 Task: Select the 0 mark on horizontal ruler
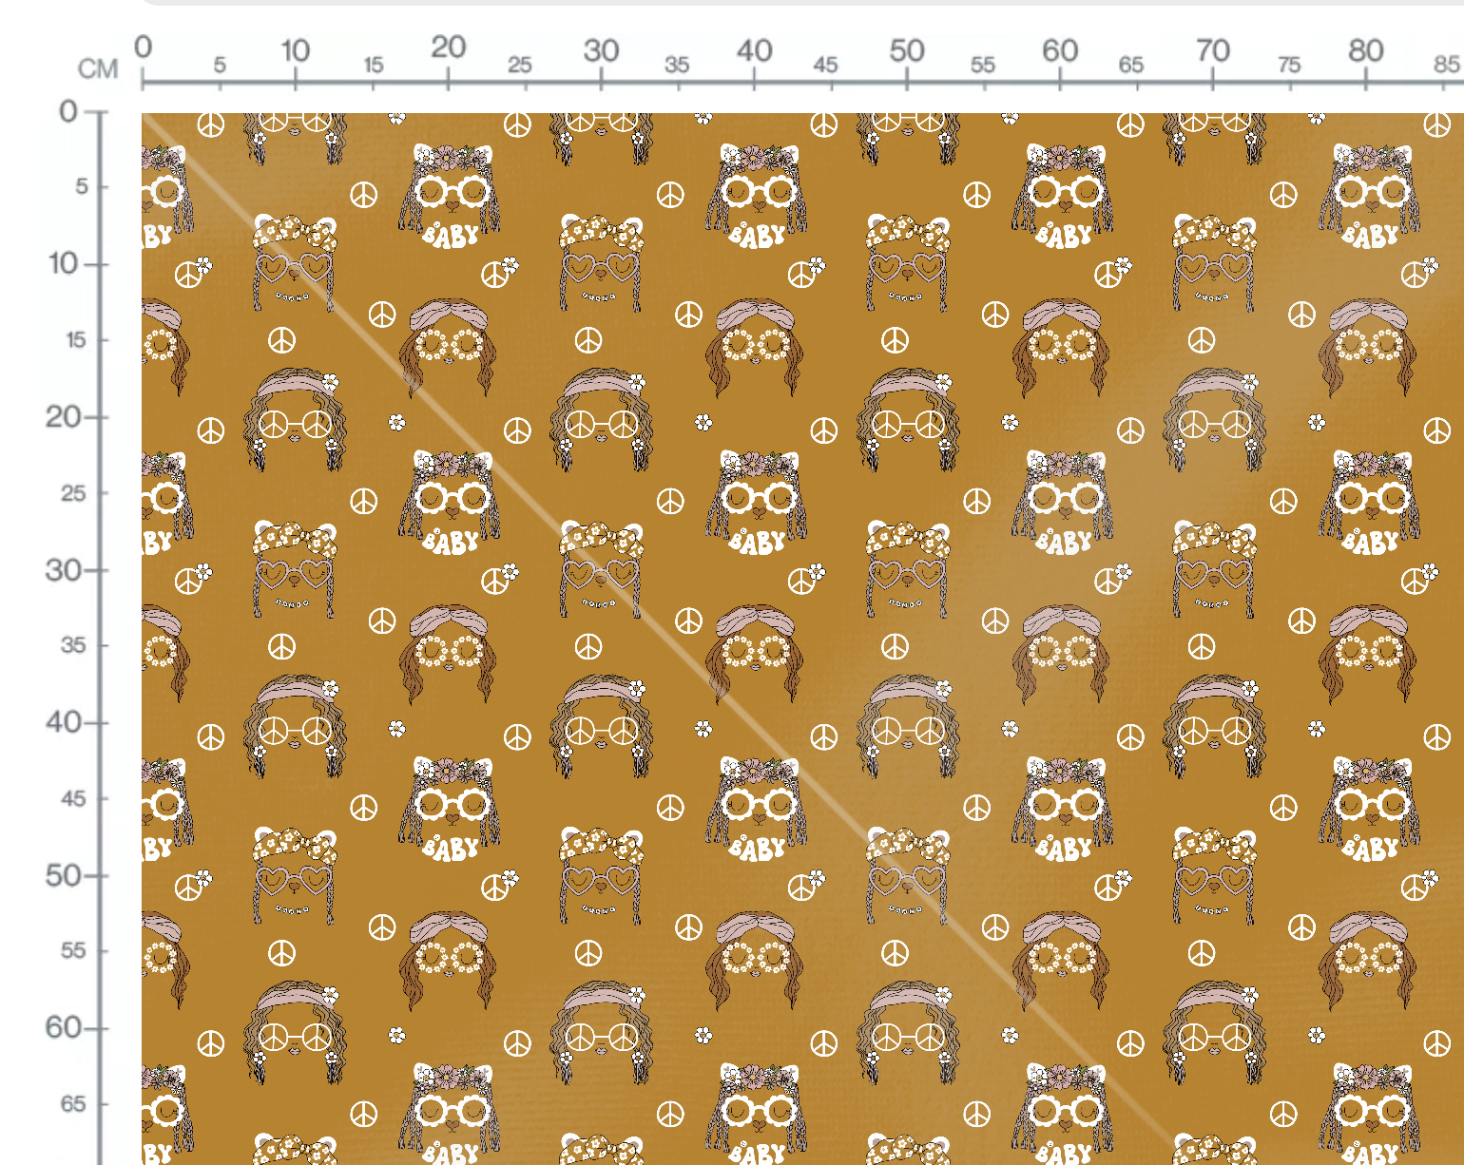click(x=143, y=47)
